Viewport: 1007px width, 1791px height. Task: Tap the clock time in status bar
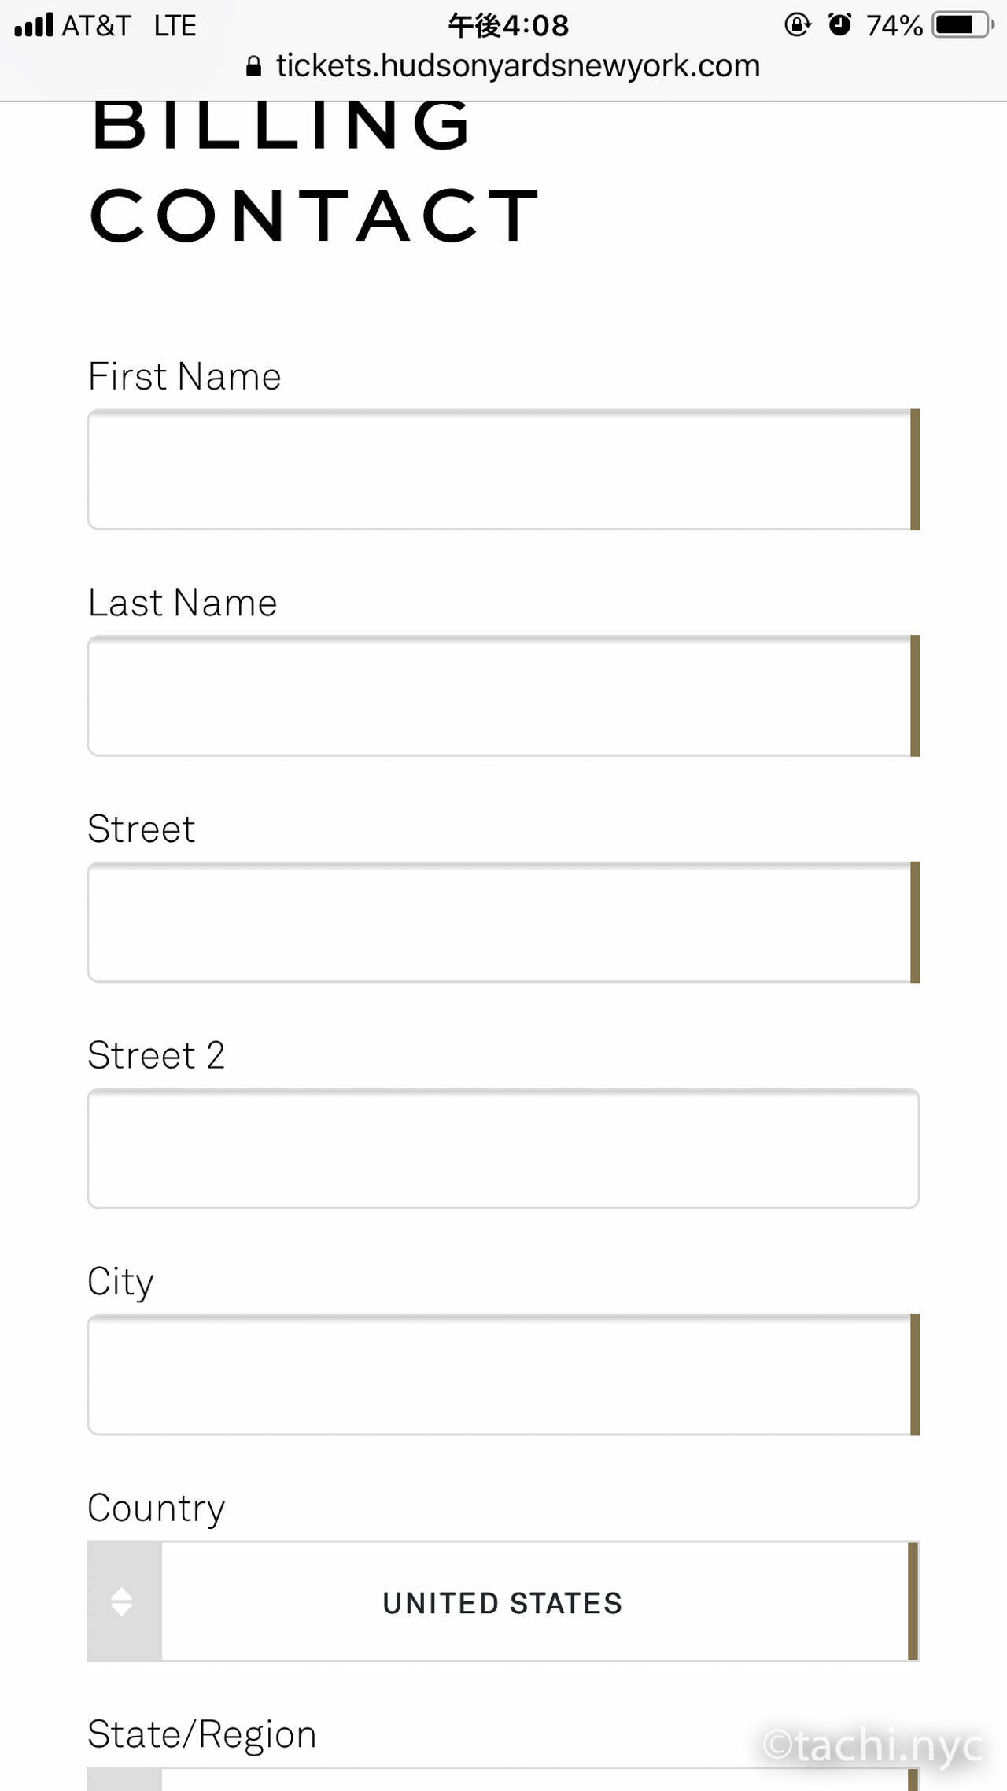[508, 25]
